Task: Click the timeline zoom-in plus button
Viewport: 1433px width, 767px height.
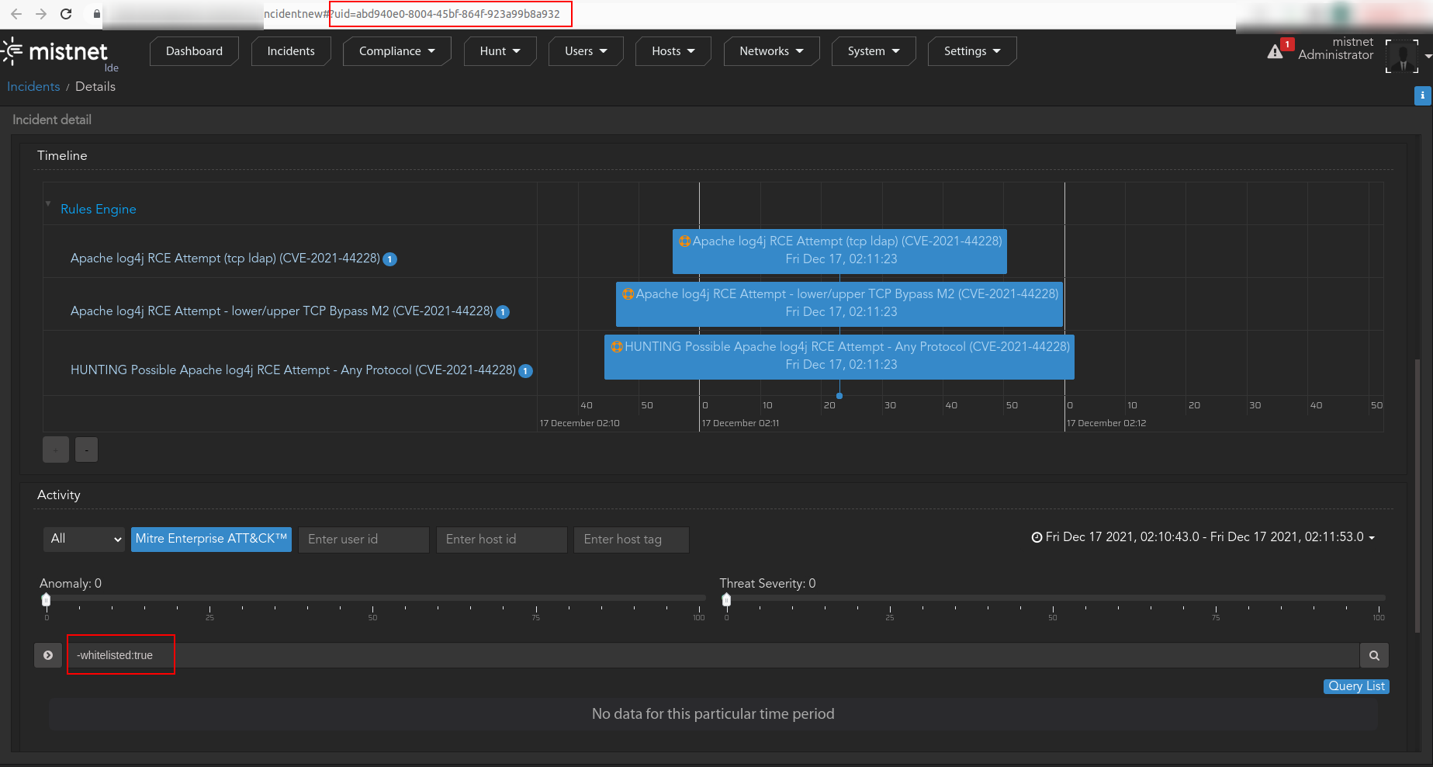Action: tap(56, 449)
